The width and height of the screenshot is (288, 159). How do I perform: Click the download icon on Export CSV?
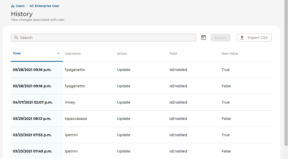242,37
